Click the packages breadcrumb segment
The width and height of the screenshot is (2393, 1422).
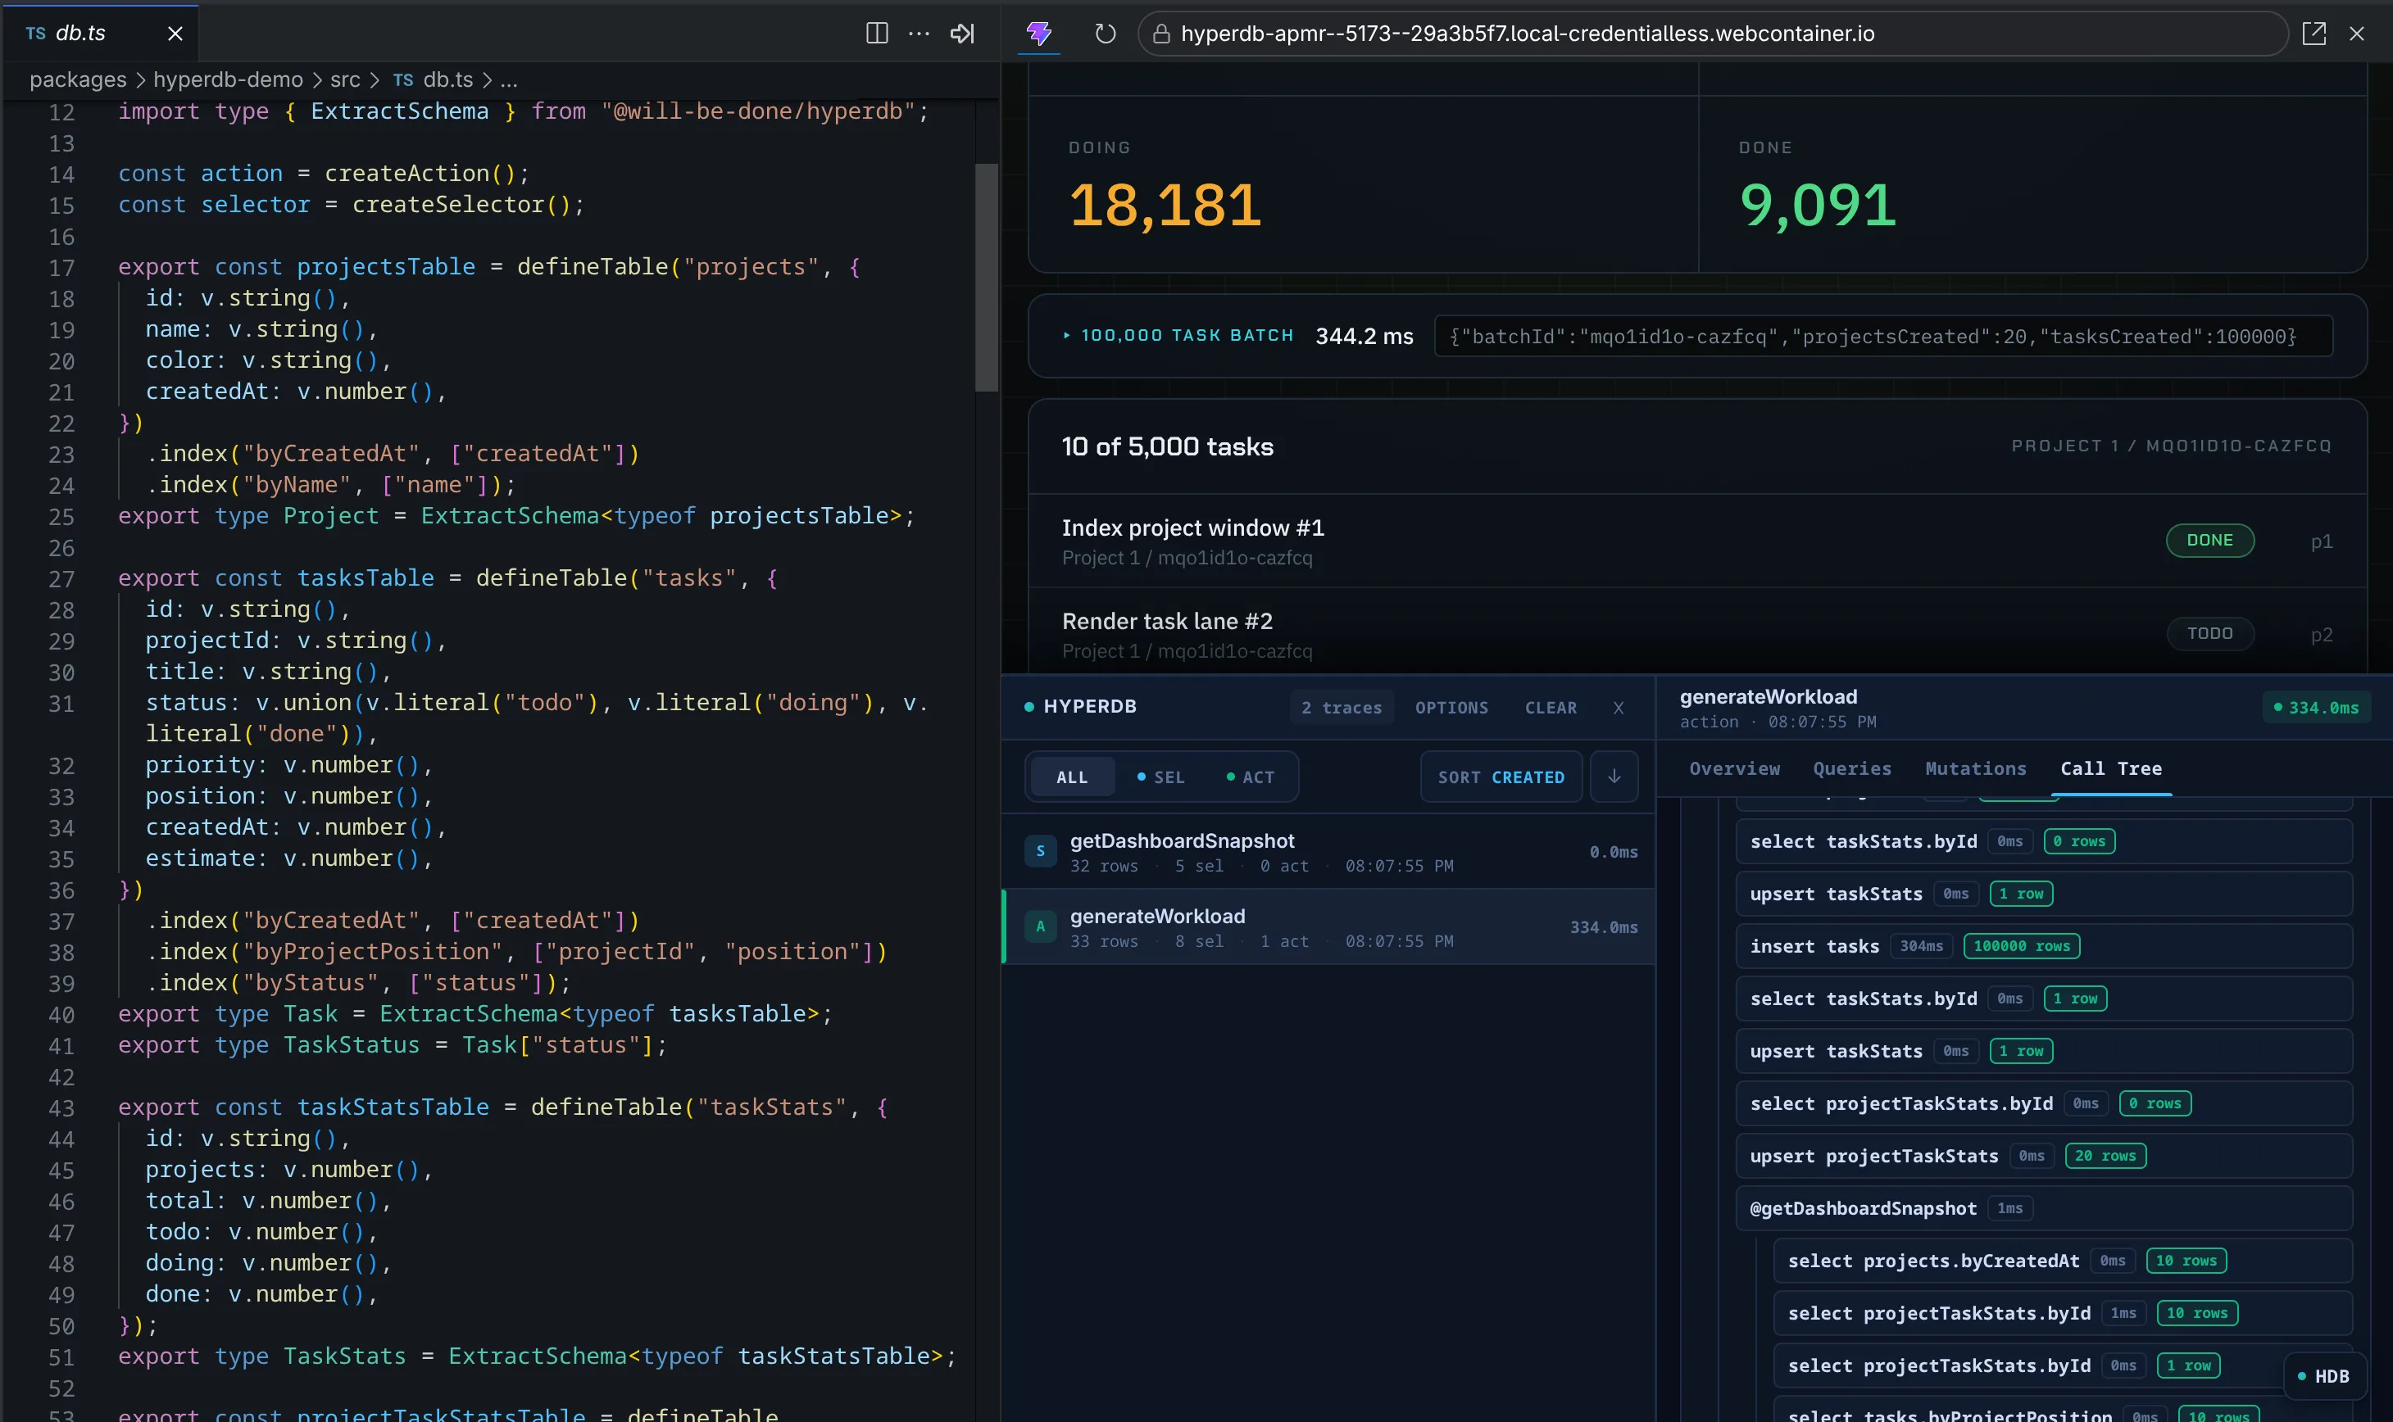[78, 79]
